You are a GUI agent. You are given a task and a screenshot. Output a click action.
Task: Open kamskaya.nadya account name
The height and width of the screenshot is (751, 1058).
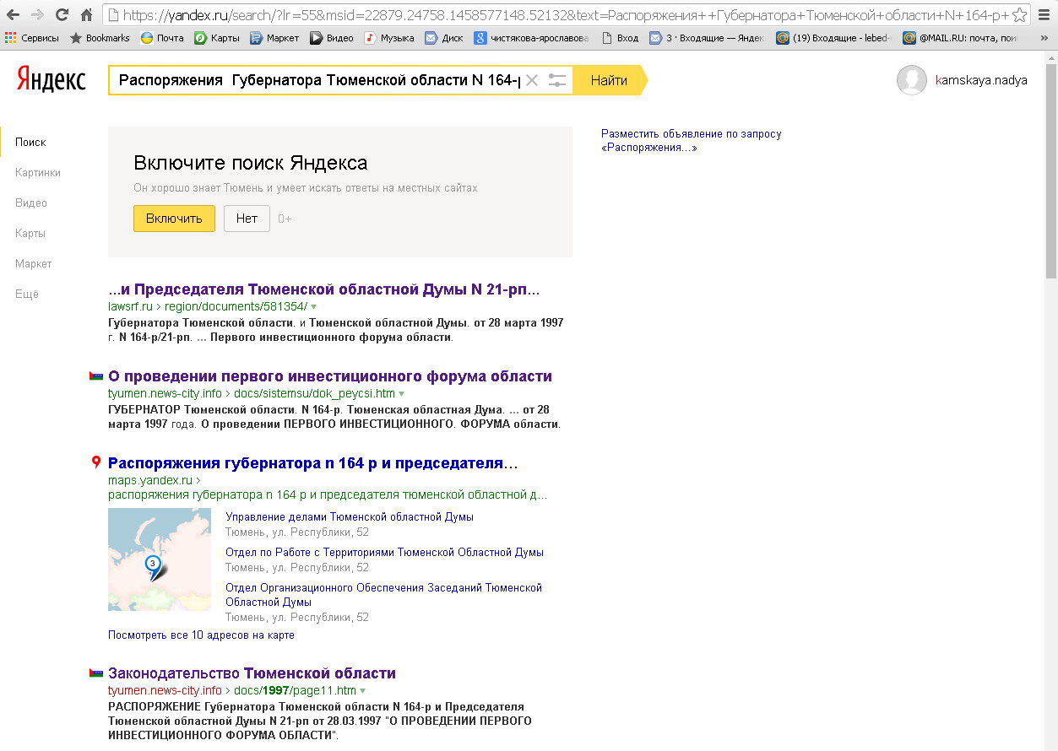981,80
